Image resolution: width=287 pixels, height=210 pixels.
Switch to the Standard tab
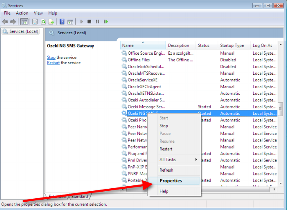(x=79, y=197)
